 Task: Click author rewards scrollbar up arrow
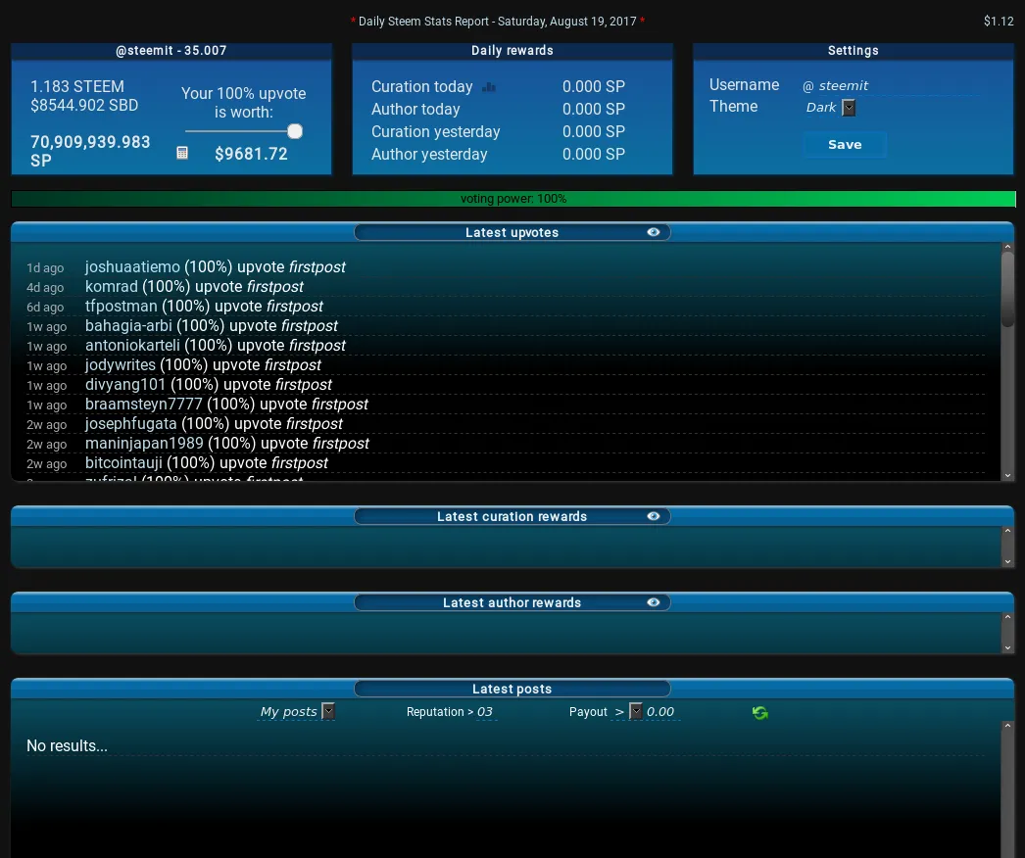tap(1008, 617)
